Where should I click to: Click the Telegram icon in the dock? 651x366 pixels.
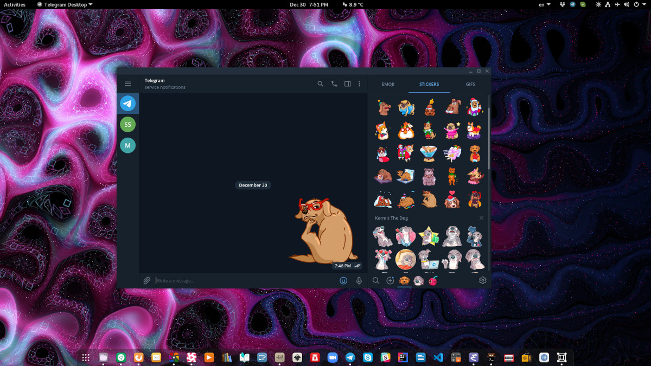point(350,357)
